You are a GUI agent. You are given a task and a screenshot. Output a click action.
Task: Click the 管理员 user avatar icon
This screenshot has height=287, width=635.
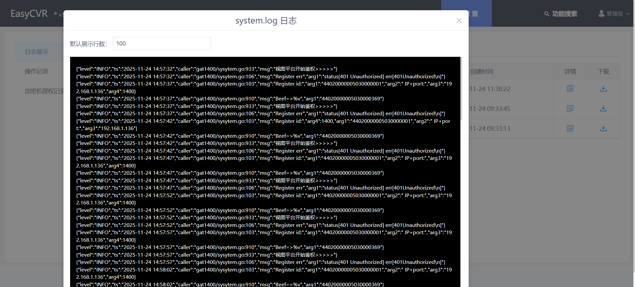click(601, 14)
